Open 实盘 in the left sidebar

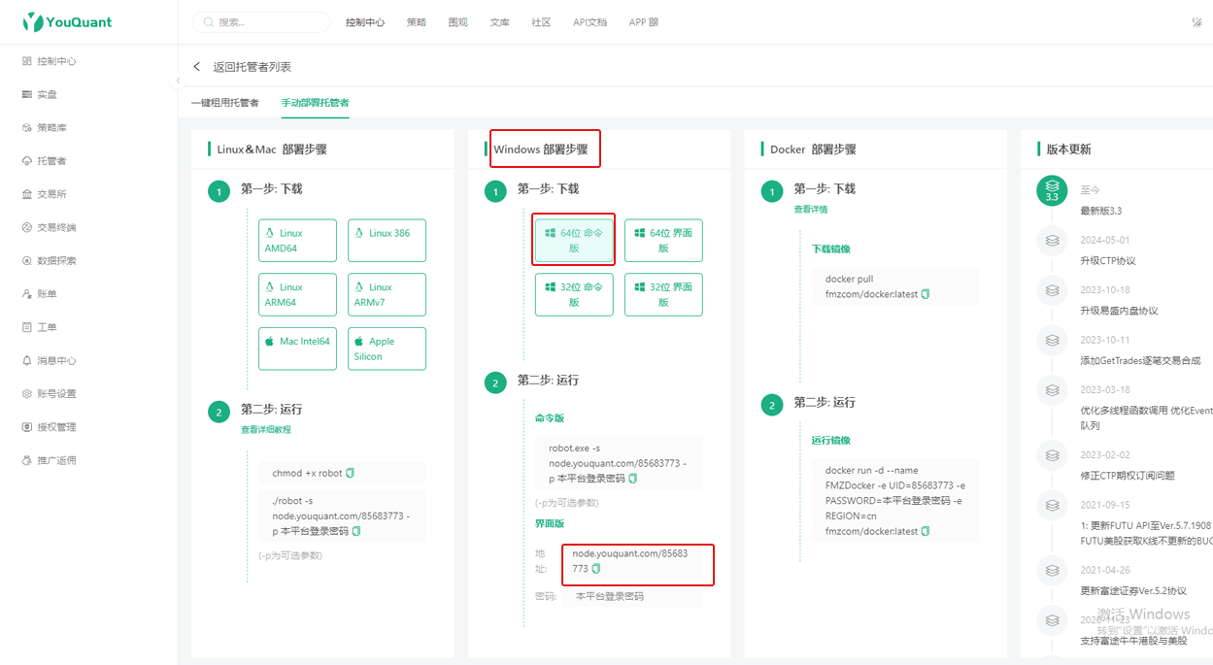[40, 94]
